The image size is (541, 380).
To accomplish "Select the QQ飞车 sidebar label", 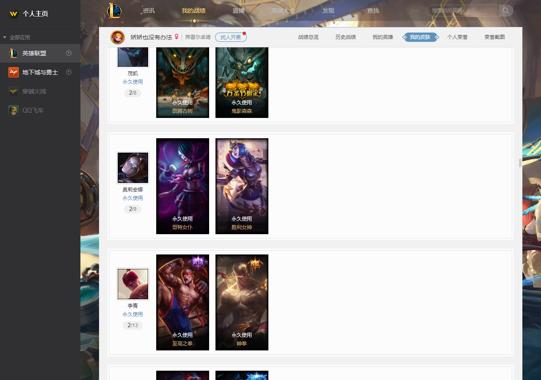I will pyautogui.click(x=33, y=110).
